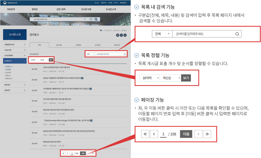Screen dimensions: 261x158
Task: Go to first page using enlarged « button
Action: [145, 134]
